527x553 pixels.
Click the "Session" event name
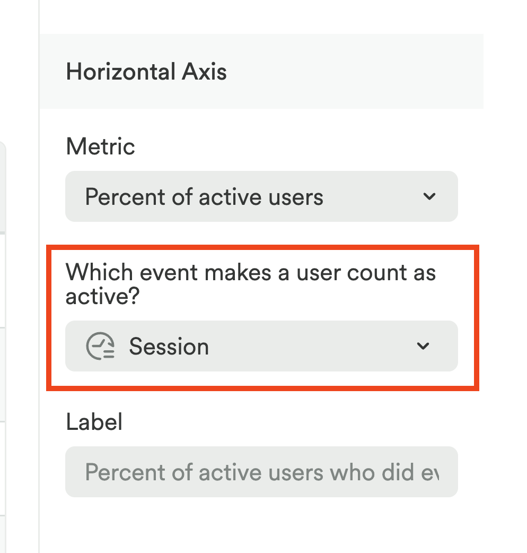[169, 347]
